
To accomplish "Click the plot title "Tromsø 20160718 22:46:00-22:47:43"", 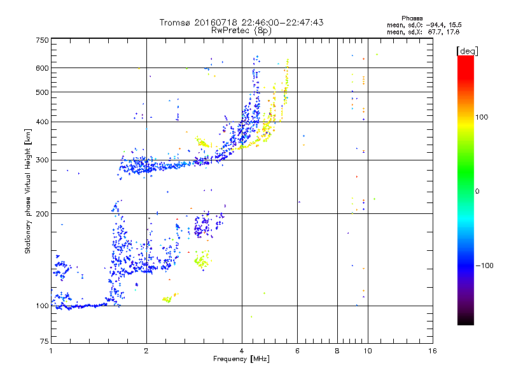I will [x=241, y=22].
